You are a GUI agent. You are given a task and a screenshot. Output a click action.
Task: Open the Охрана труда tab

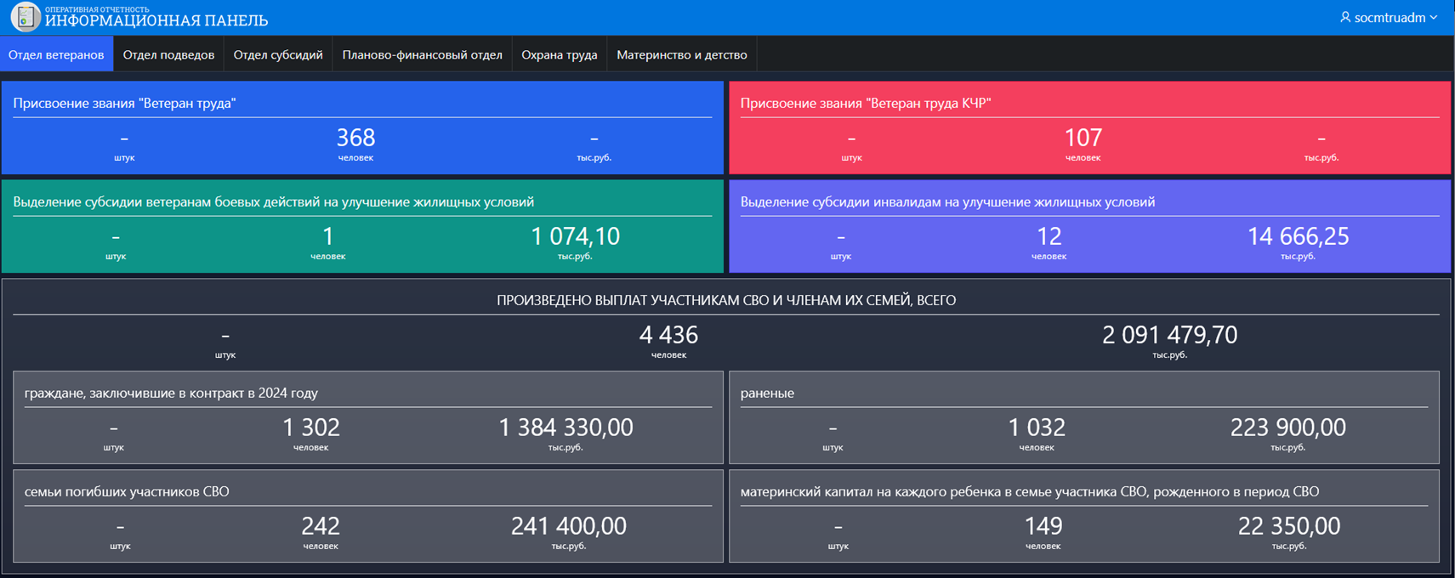[559, 54]
